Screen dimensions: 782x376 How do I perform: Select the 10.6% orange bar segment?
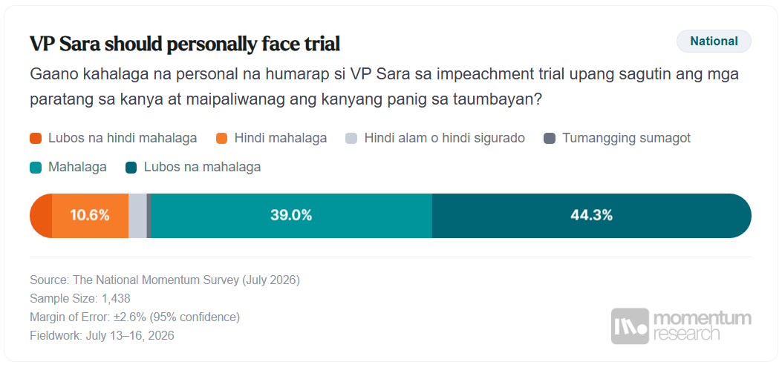tap(91, 216)
